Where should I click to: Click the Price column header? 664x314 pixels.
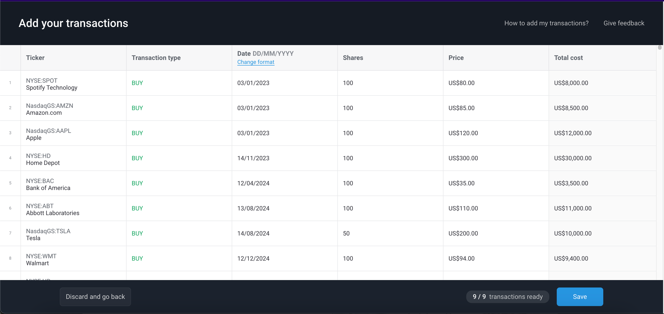tap(496, 58)
